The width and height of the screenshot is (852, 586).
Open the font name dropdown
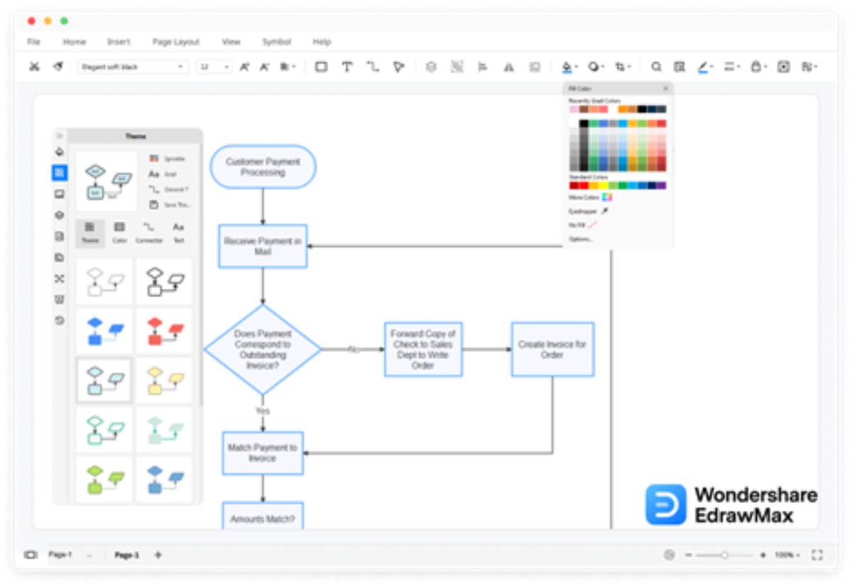pos(132,67)
